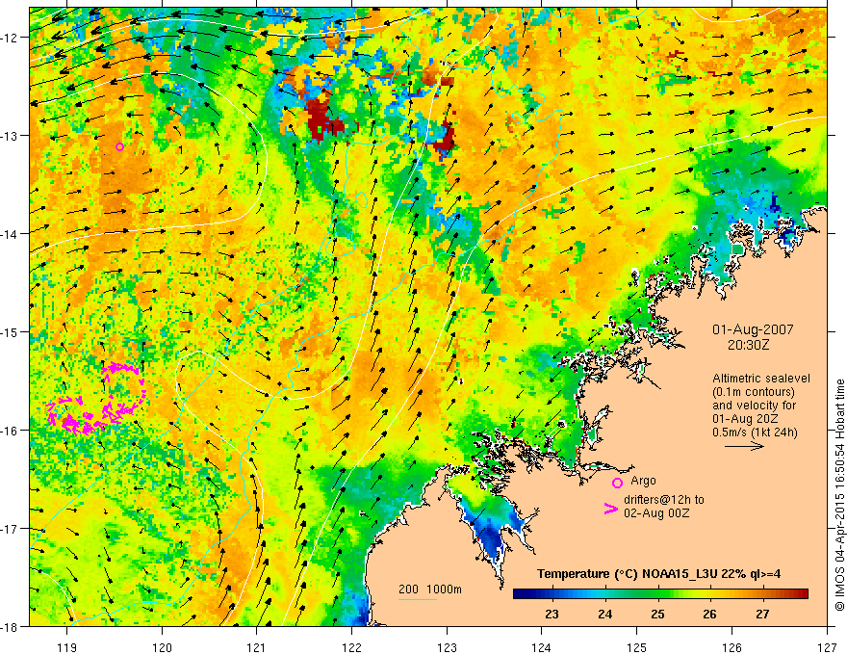This screenshot has width=847, height=655.
Task: Click the cyan 200 1000m isobath legend line
Action: pos(418,599)
